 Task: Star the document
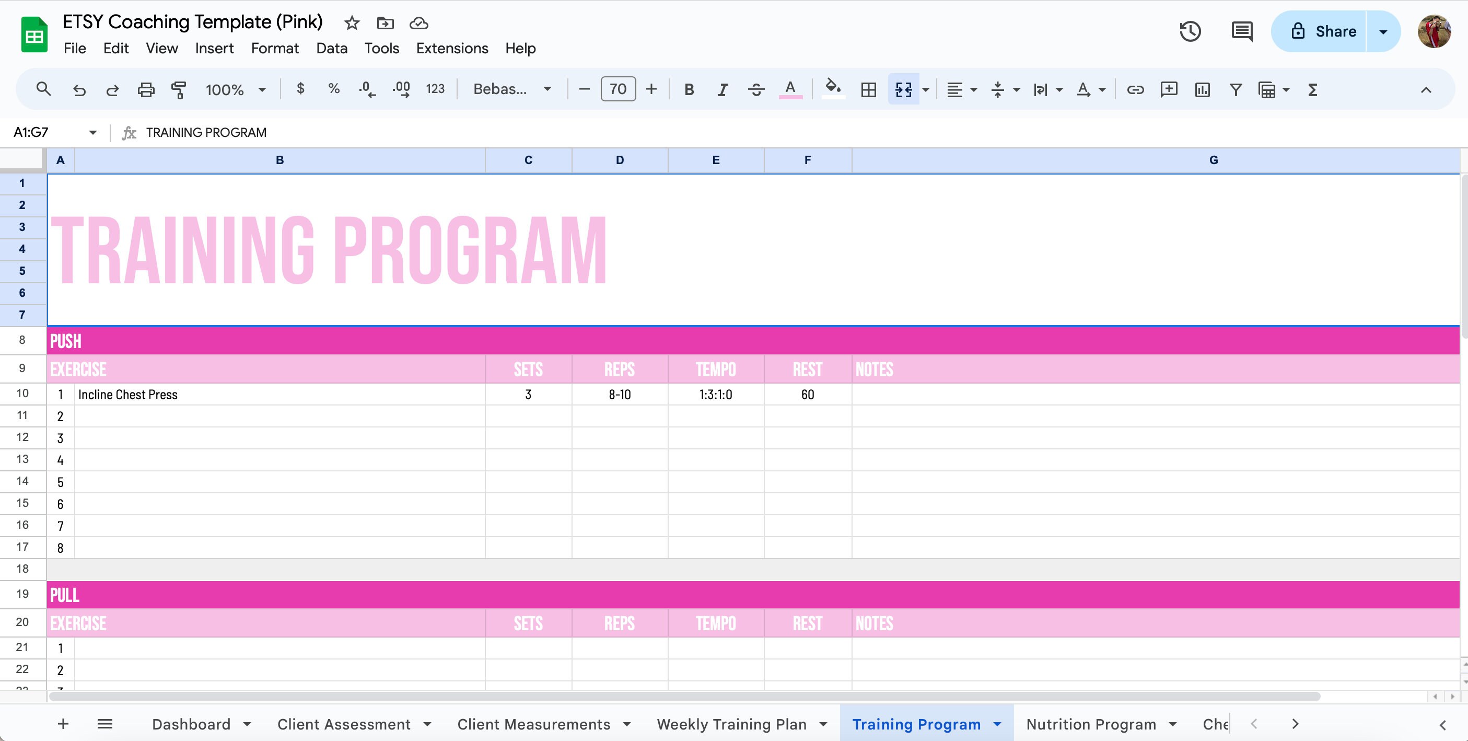coord(352,23)
